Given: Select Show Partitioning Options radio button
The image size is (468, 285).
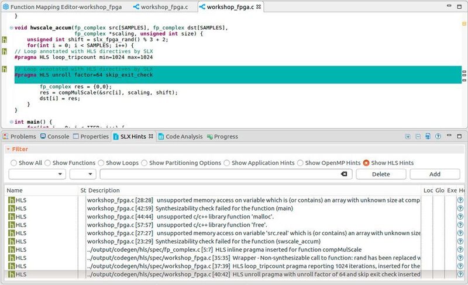Looking at the screenshot, I should 144,163.
